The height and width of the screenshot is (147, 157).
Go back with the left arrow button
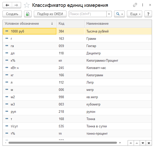coord(7,5)
